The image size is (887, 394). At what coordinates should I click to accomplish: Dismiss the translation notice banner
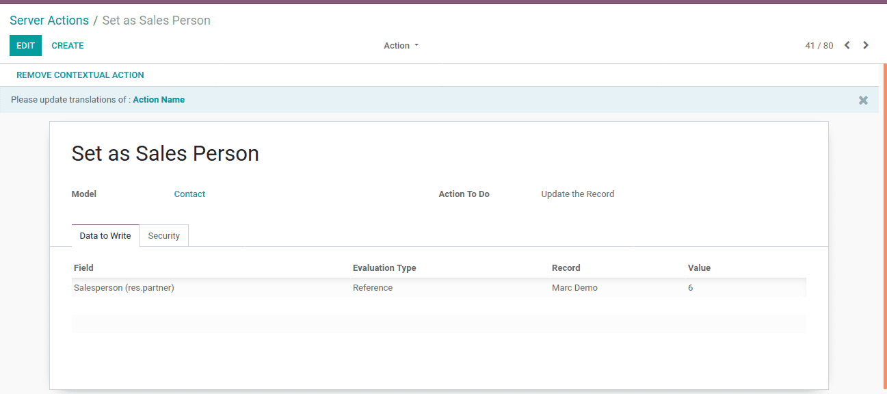[x=863, y=100]
